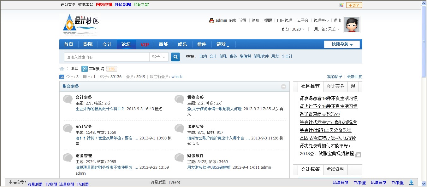Open the 帖子 search type dropdown
Viewport: 427px width, 187px height.
(159, 57)
